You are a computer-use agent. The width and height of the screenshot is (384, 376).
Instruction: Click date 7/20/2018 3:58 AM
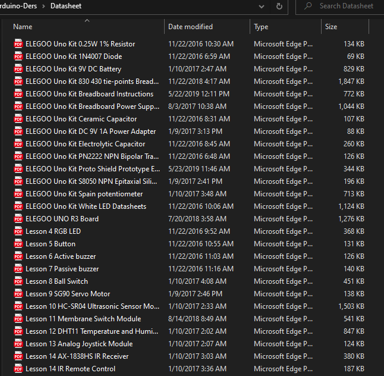pyautogui.click(x=197, y=219)
